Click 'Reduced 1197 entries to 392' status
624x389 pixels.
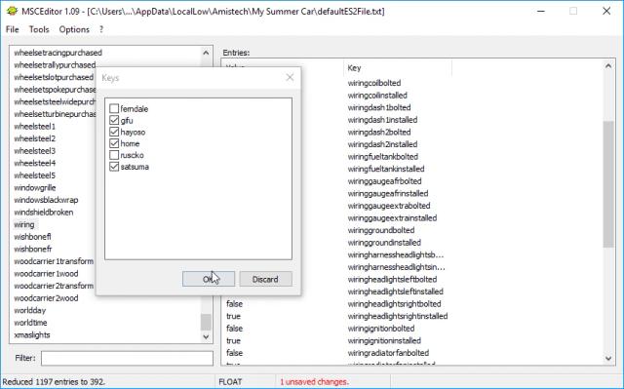[x=54, y=382]
